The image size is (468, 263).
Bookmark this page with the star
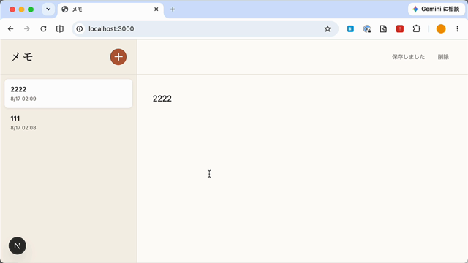(328, 29)
